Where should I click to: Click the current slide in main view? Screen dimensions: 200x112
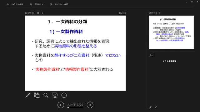[75, 53]
